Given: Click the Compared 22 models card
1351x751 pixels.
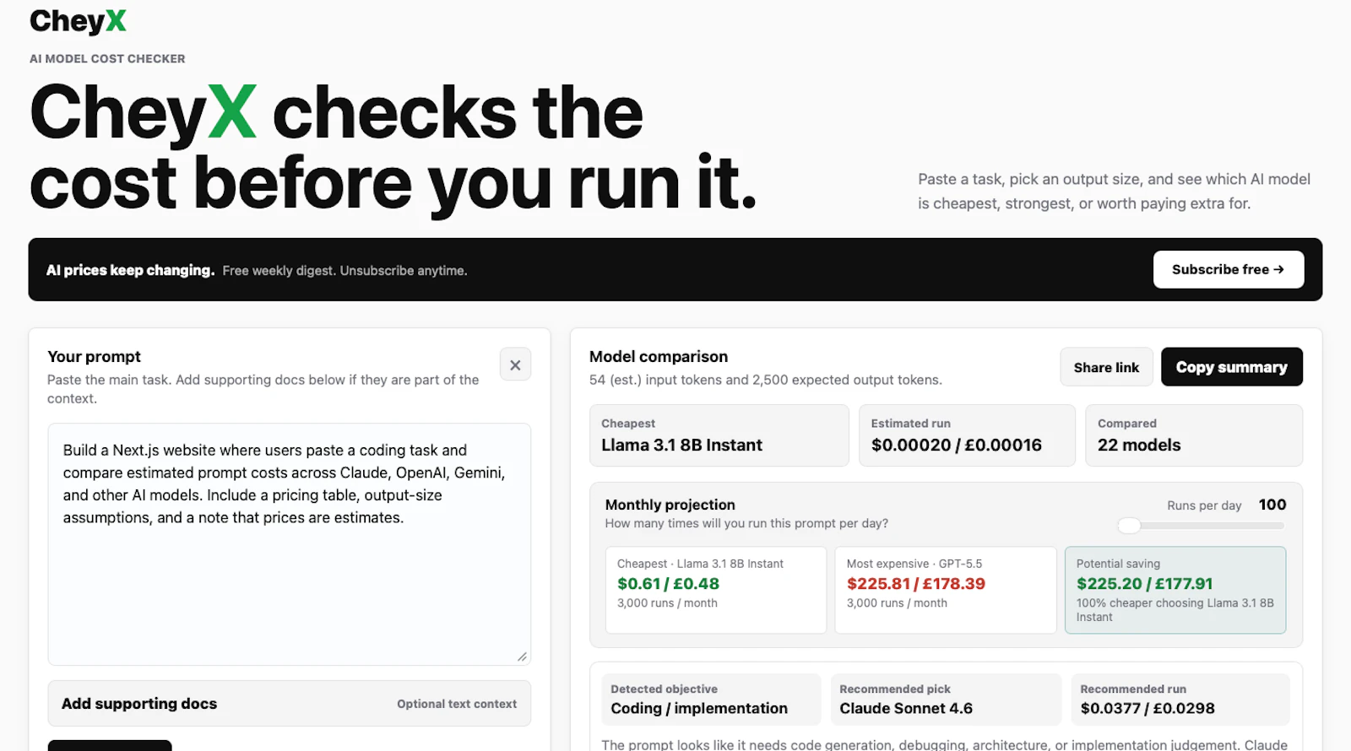Looking at the screenshot, I should tap(1193, 435).
